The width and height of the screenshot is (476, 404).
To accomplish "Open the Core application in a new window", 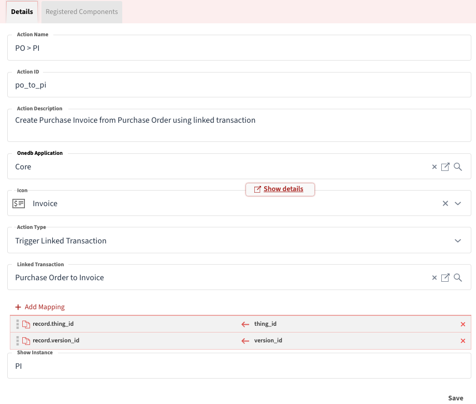I will point(445,167).
